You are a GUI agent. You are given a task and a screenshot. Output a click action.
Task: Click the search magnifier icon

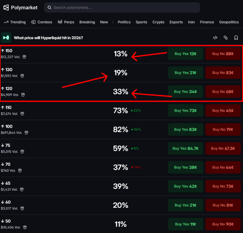pyautogui.click(x=49, y=7)
